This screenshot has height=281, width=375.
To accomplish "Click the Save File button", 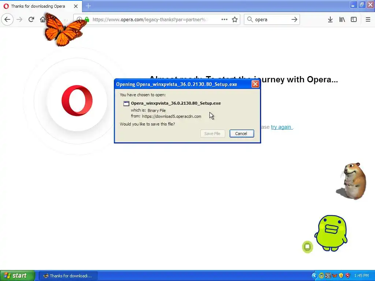I will click(x=212, y=134).
